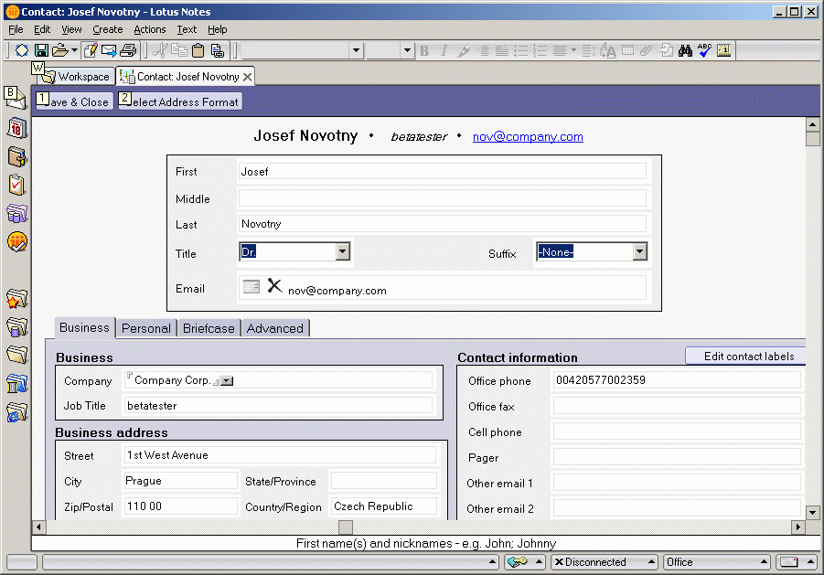
Task: Open the Office location status popup
Action: pyautogui.click(x=717, y=562)
